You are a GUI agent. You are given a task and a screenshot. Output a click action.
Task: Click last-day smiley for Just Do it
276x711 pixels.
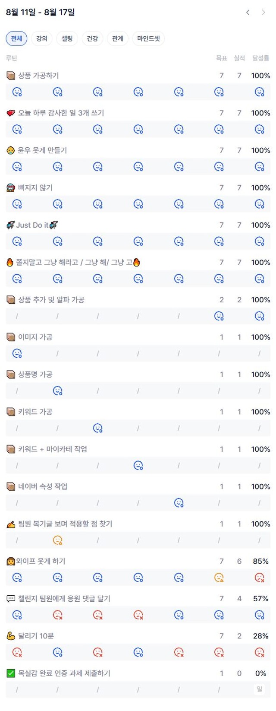coord(259,241)
